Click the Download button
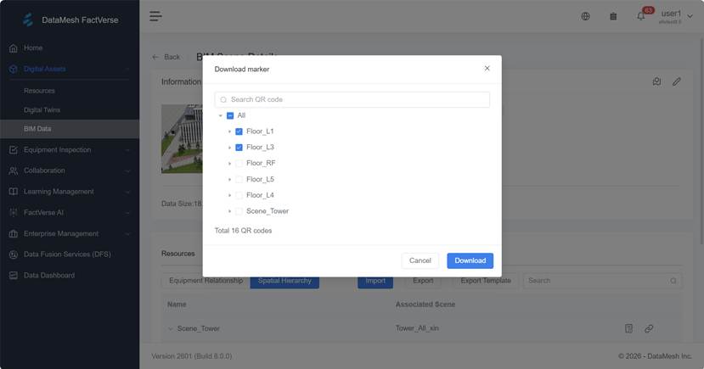Viewport: 704px width, 369px height. [470, 260]
